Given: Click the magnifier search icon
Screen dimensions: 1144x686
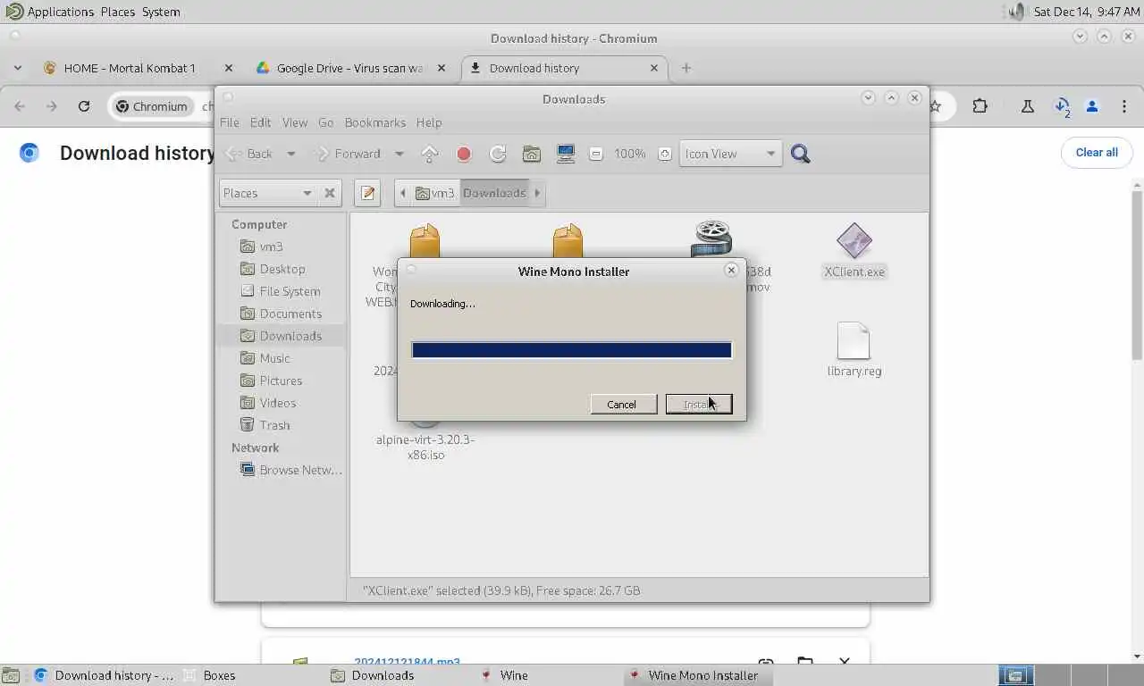Looking at the screenshot, I should click(x=801, y=154).
